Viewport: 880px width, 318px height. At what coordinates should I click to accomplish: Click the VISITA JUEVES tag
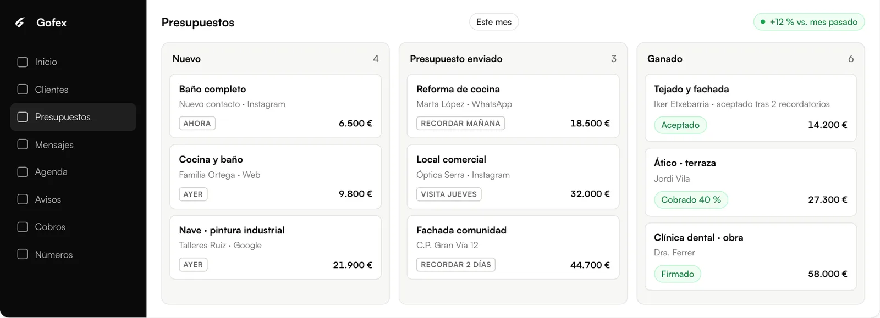[449, 194]
